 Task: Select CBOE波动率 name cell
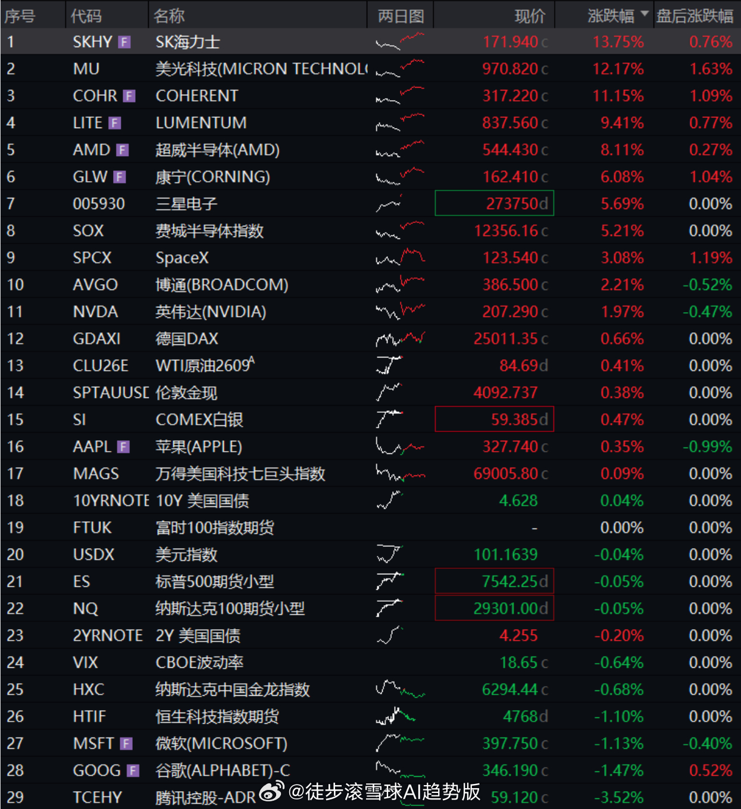click(x=199, y=662)
